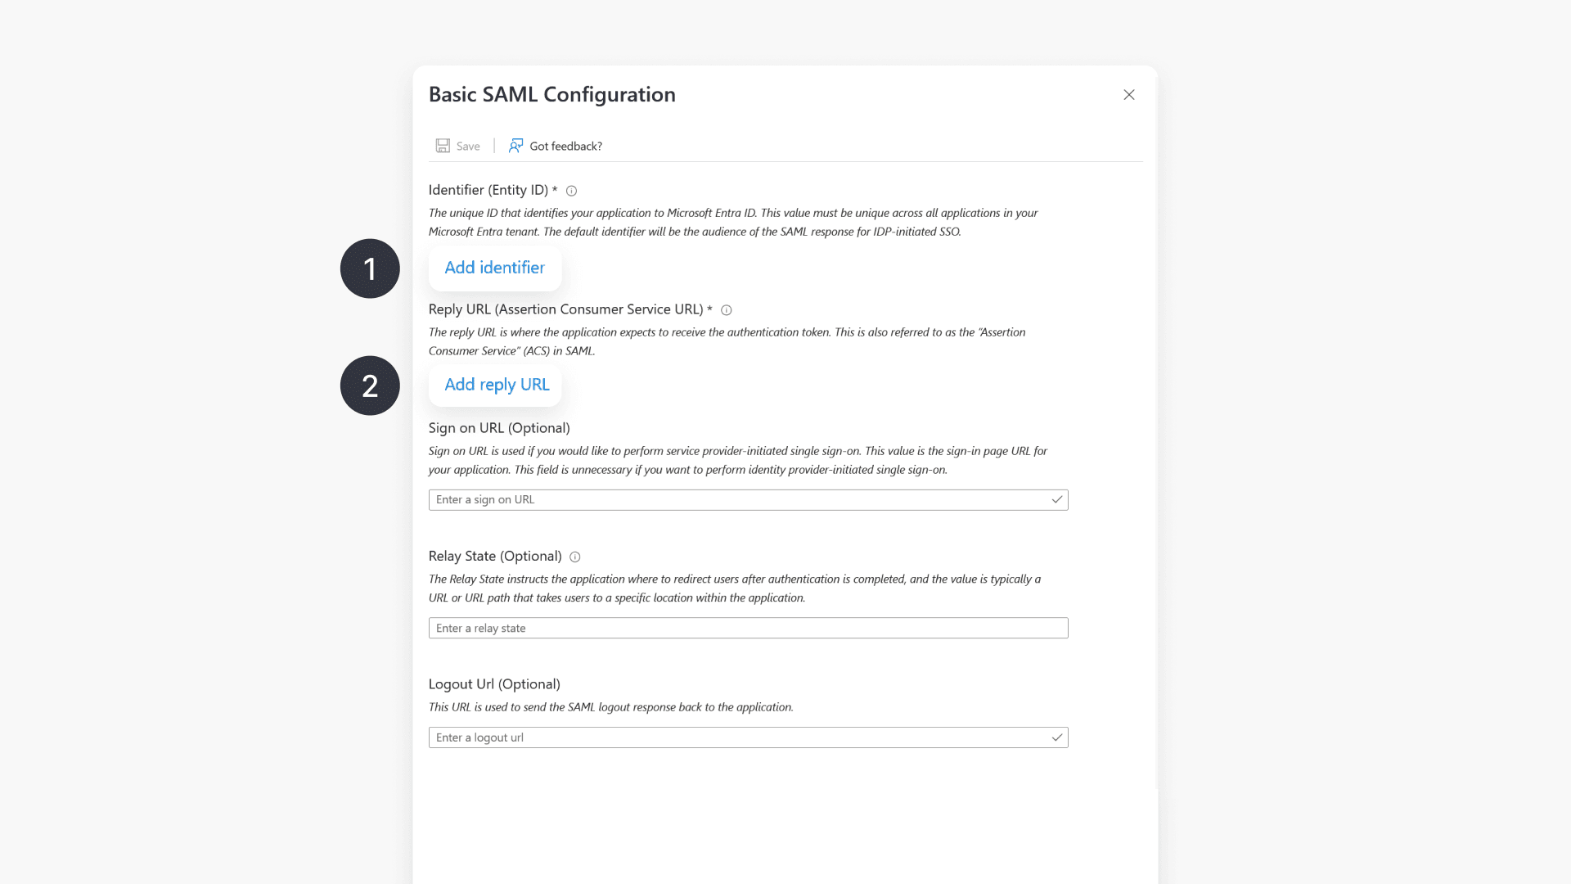Focus the Enter a logout url field
The height and width of the screenshot is (884, 1571).
736,737
